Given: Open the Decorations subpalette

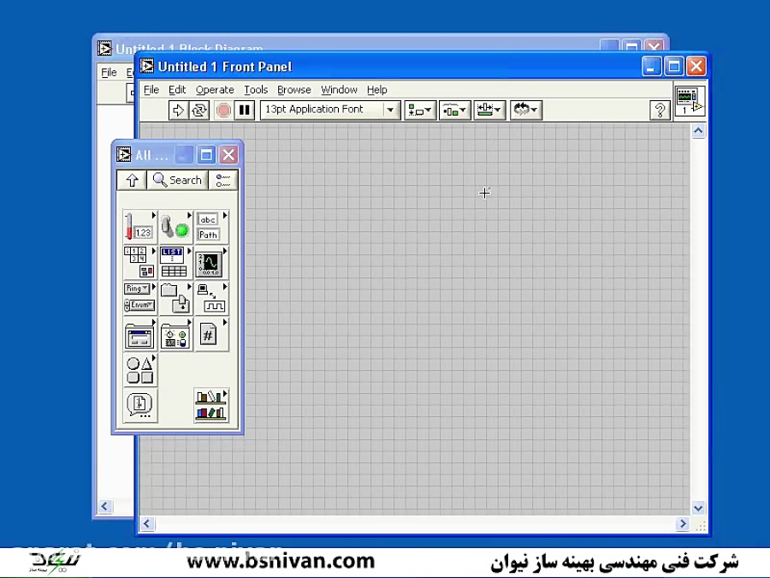Looking at the screenshot, I should tap(140, 370).
